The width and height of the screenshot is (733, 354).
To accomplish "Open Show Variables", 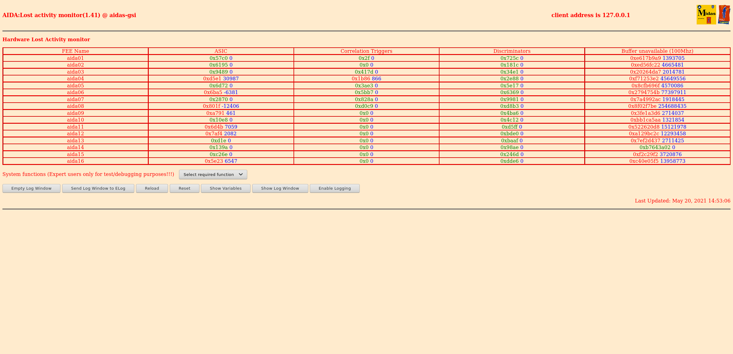I will 225,188.
